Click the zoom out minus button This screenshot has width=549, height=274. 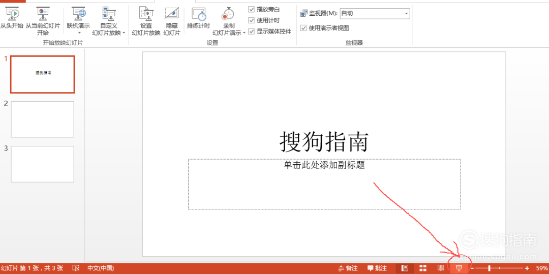click(472, 268)
